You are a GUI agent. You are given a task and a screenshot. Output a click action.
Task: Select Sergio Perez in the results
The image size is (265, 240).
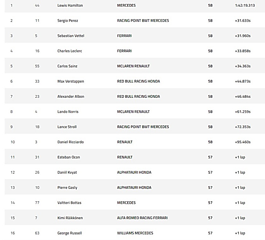[68, 21]
